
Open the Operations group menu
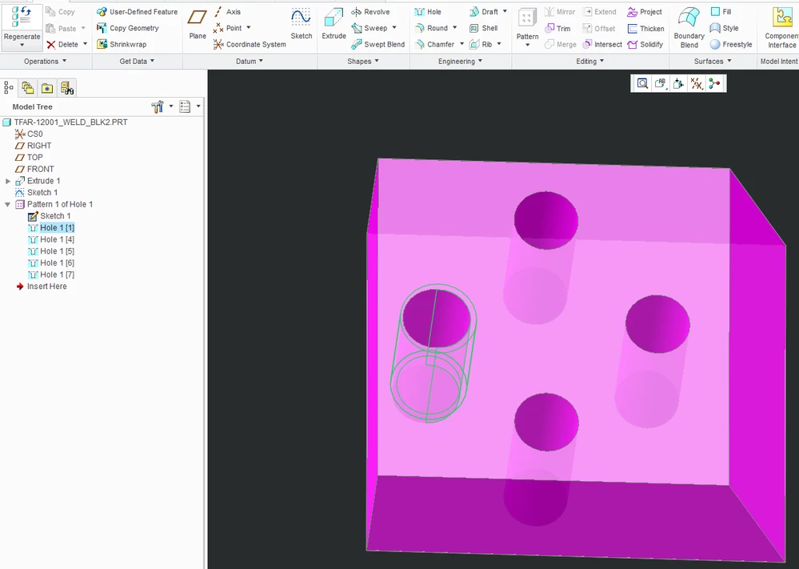click(x=46, y=61)
